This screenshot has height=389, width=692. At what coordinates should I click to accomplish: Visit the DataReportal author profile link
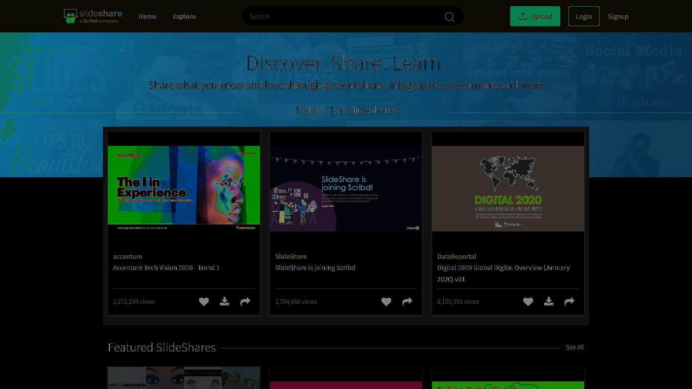pos(456,256)
